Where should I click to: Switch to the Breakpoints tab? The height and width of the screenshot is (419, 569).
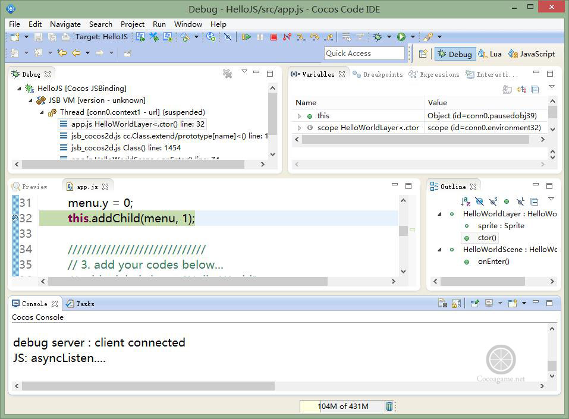point(378,74)
